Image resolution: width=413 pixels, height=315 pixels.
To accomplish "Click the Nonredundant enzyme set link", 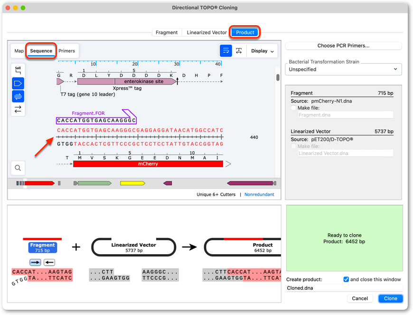I will (x=259, y=194).
